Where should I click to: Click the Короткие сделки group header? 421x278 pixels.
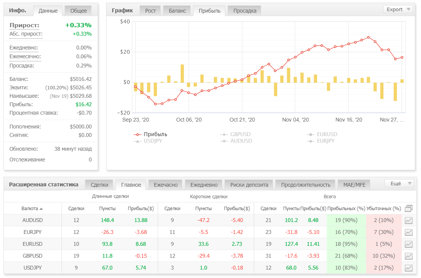209,197
